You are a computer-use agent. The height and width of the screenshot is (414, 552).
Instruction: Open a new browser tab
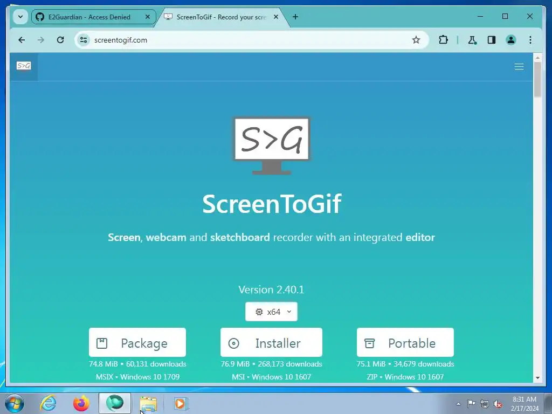[x=295, y=17]
